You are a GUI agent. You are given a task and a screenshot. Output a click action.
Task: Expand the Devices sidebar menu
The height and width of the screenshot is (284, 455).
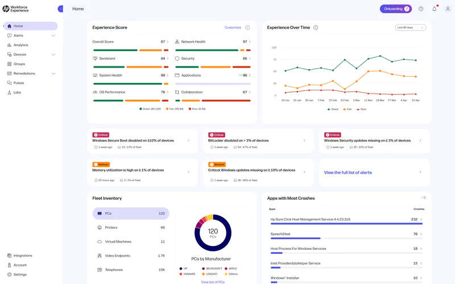click(53, 55)
